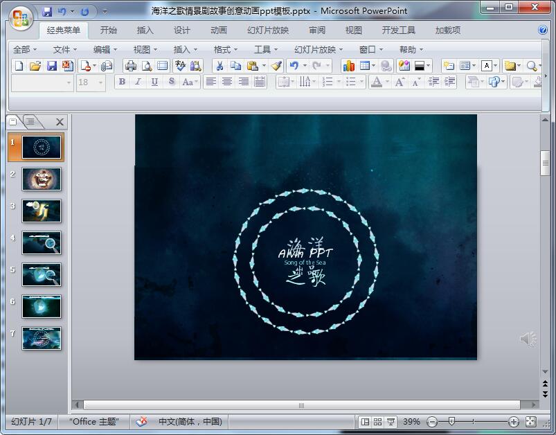The width and height of the screenshot is (556, 435).
Task: Insert a new slide from the toolbar
Action: point(449,66)
